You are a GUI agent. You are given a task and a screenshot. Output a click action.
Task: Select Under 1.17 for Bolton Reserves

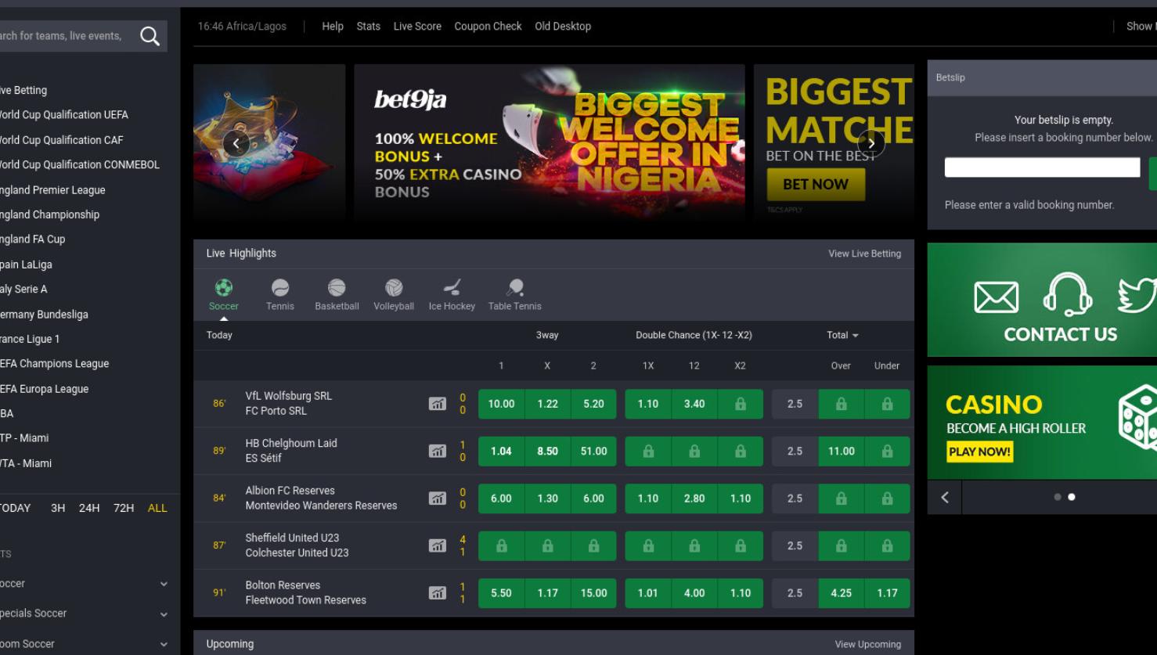[x=887, y=593]
